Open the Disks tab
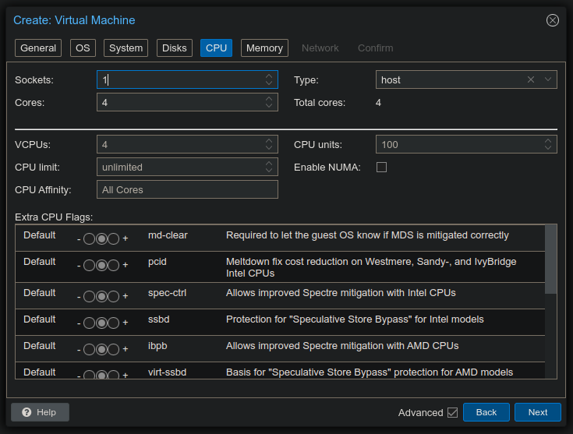Image resolution: width=573 pixels, height=434 pixels. pyautogui.click(x=174, y=48)
